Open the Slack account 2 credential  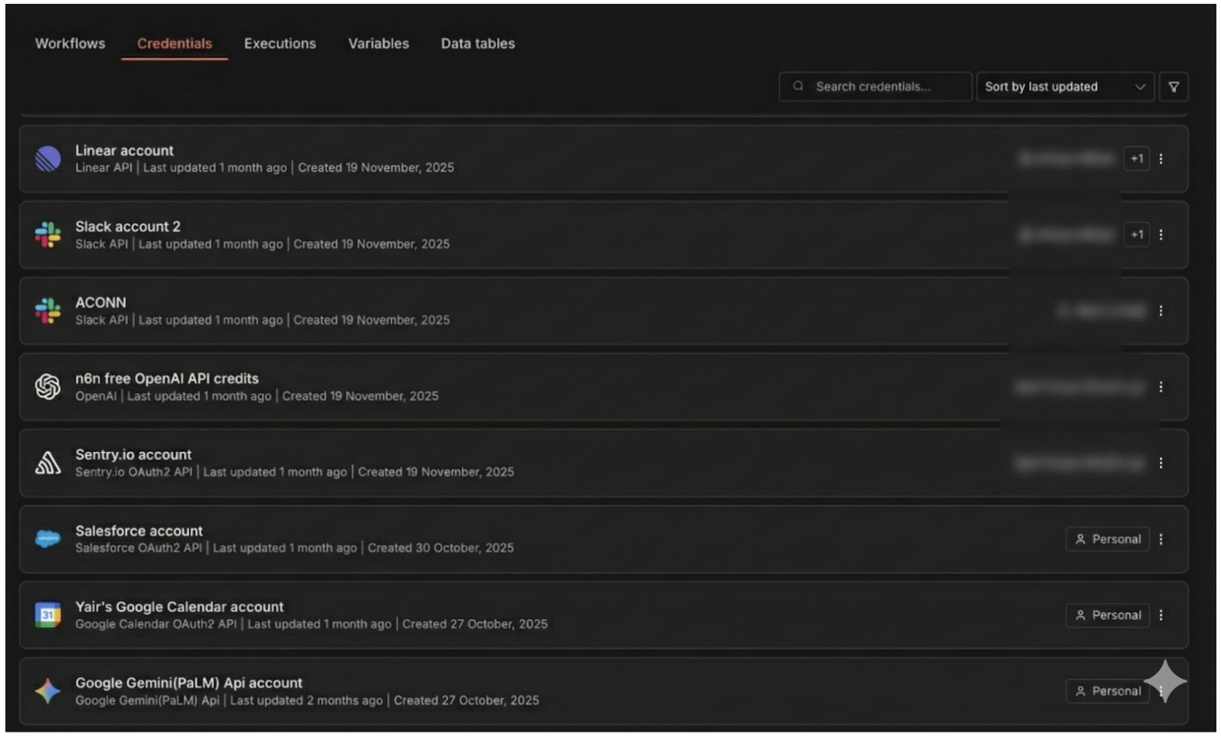pos(604,234)
